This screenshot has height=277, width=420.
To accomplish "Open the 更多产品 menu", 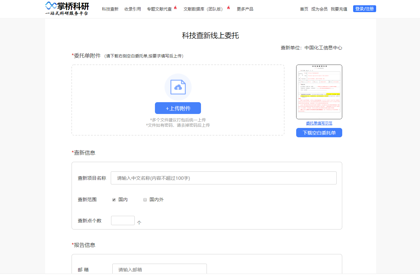I will point(245,9).
